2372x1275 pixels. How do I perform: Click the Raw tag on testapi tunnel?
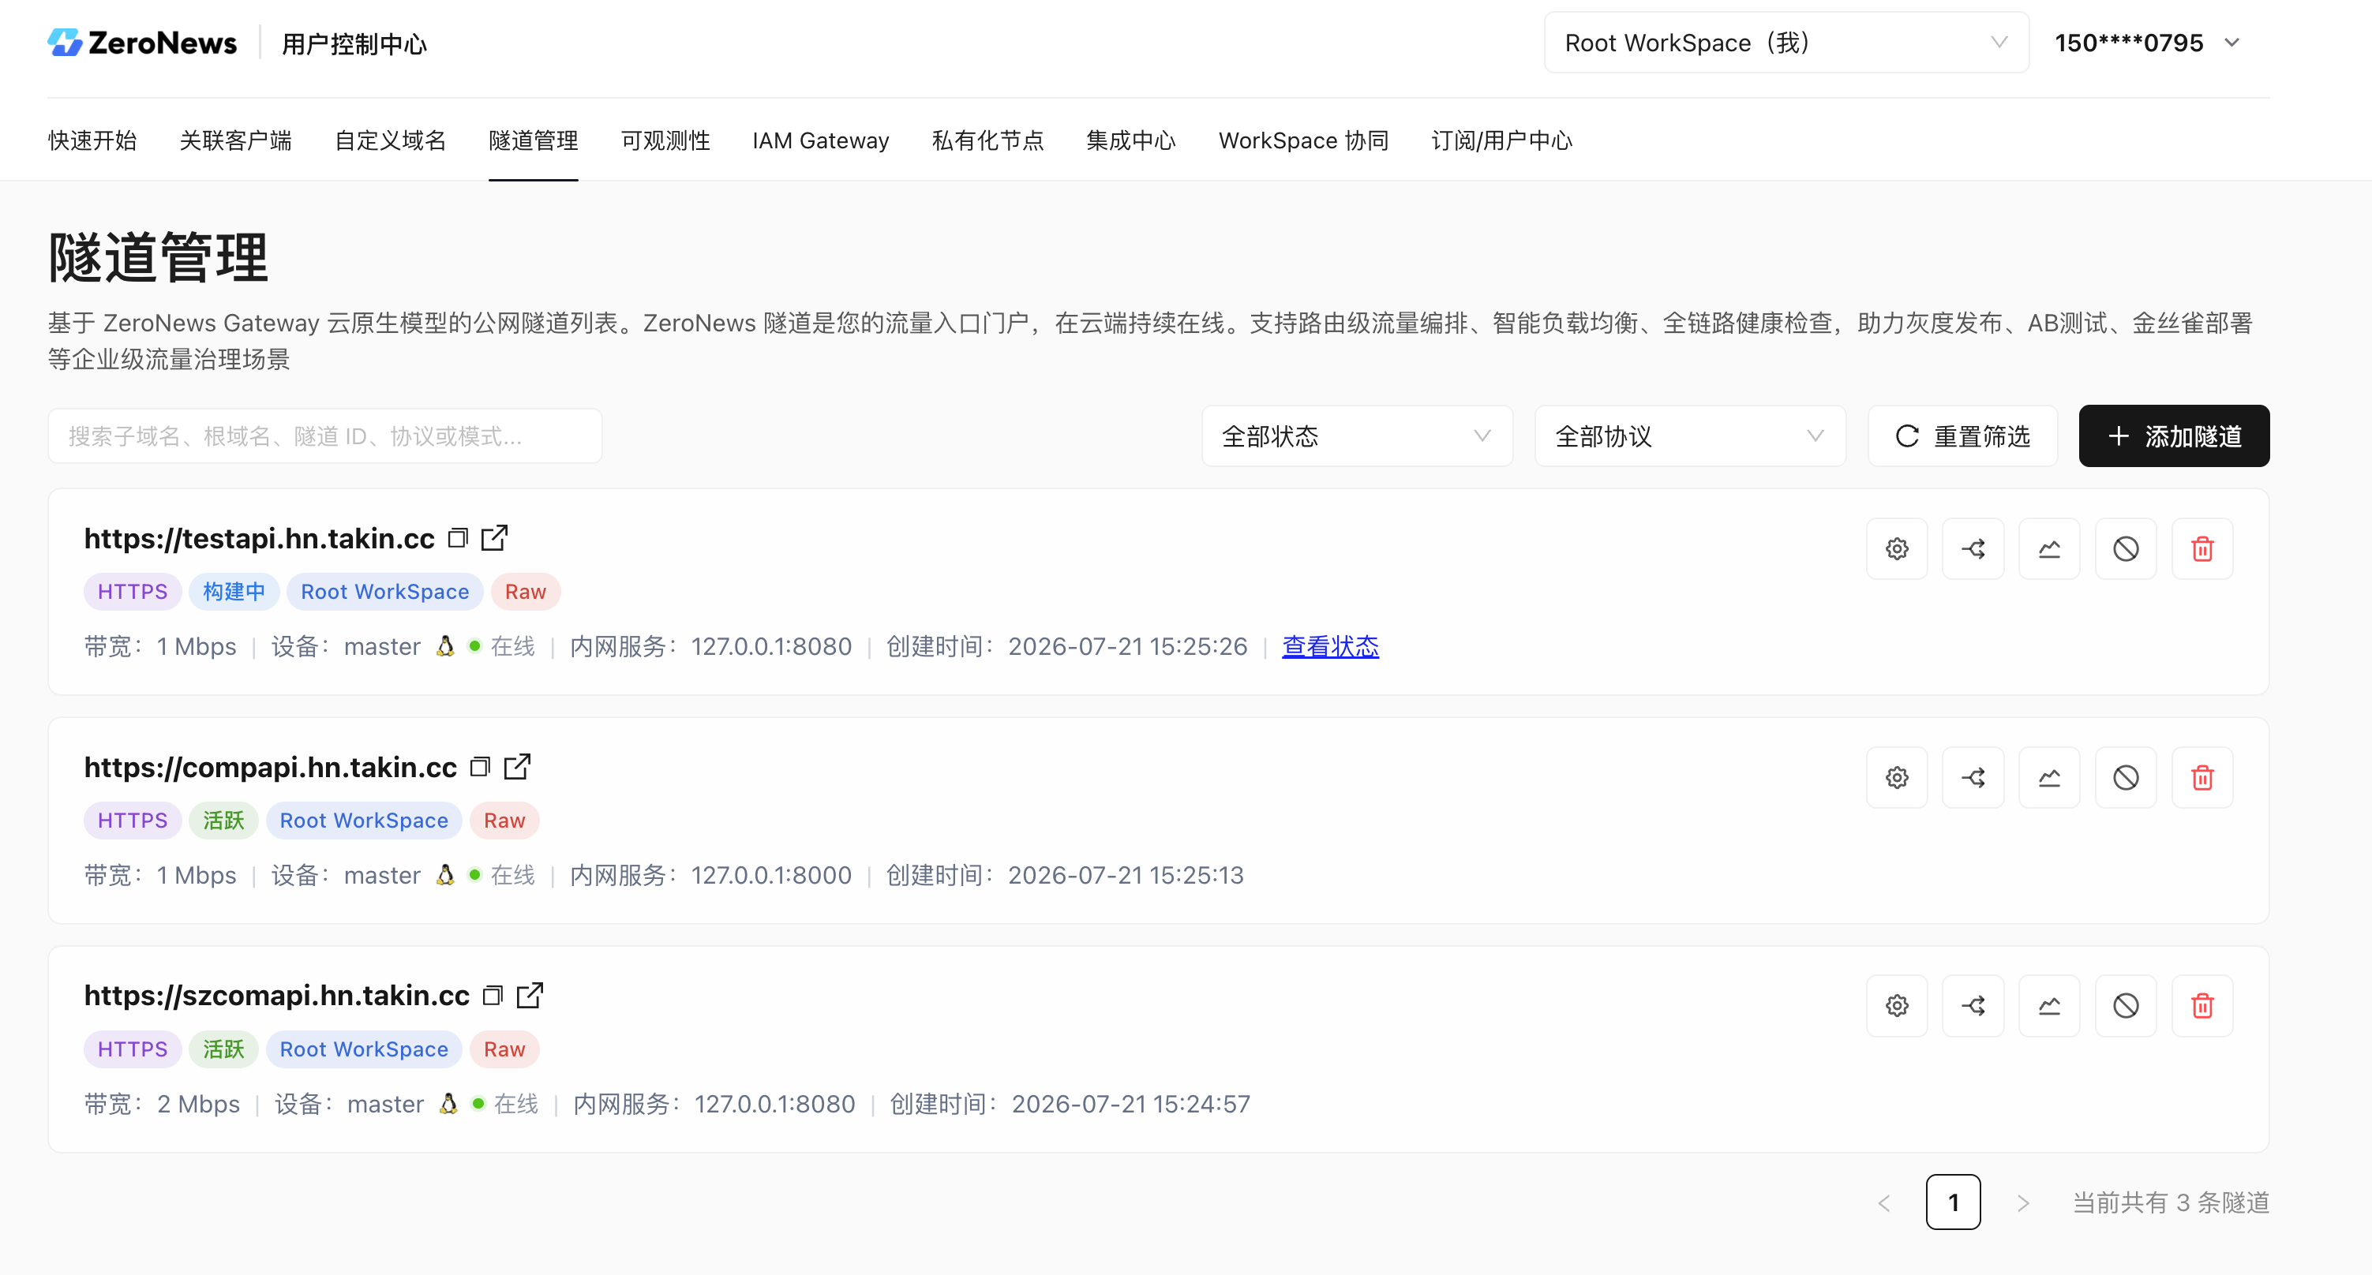526,592
